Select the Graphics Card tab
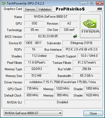The width and height of the screenshot is (105, 118). point(13,9)
